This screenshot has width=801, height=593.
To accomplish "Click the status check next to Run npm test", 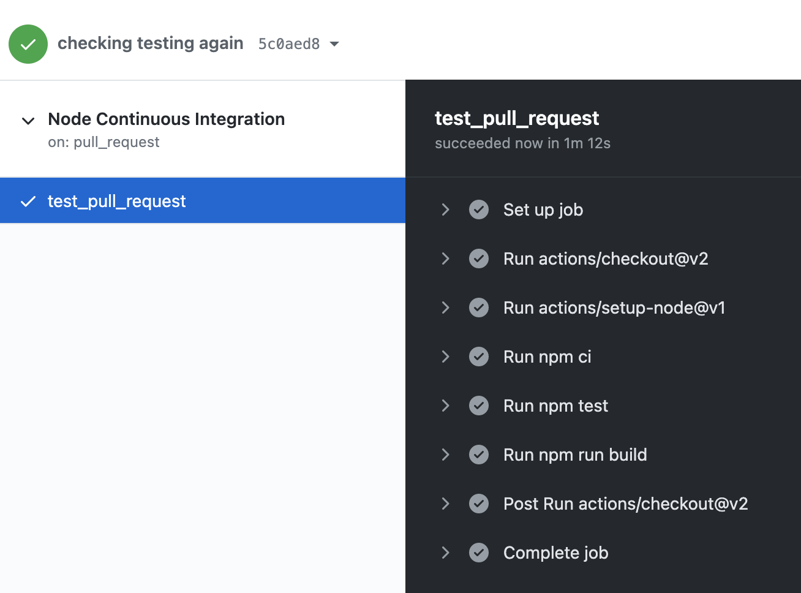I will tap(479, 406).
